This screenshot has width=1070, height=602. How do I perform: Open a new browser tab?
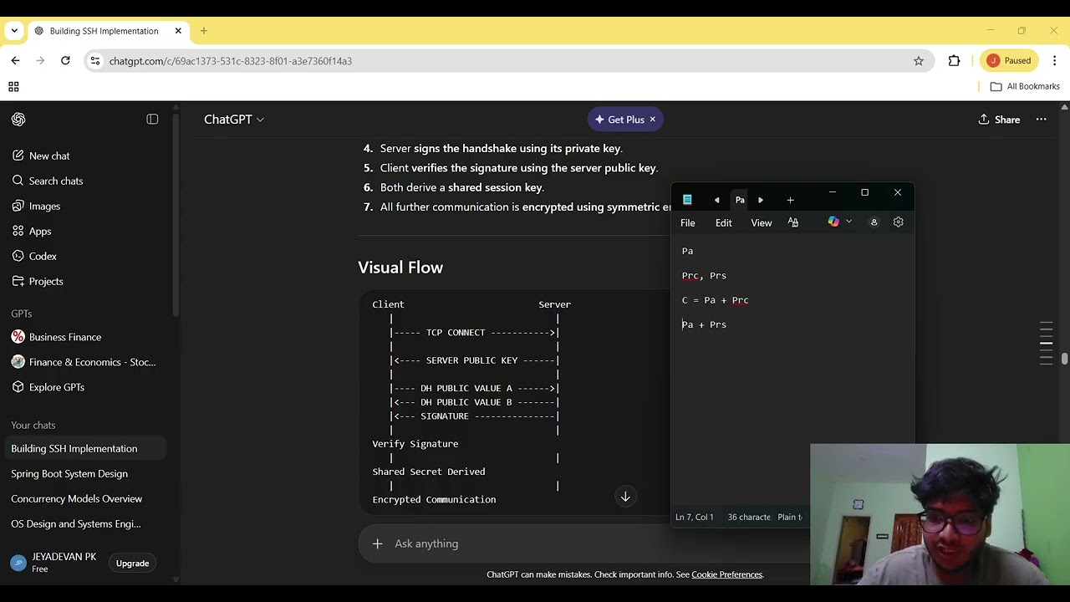tap(203, 31)
